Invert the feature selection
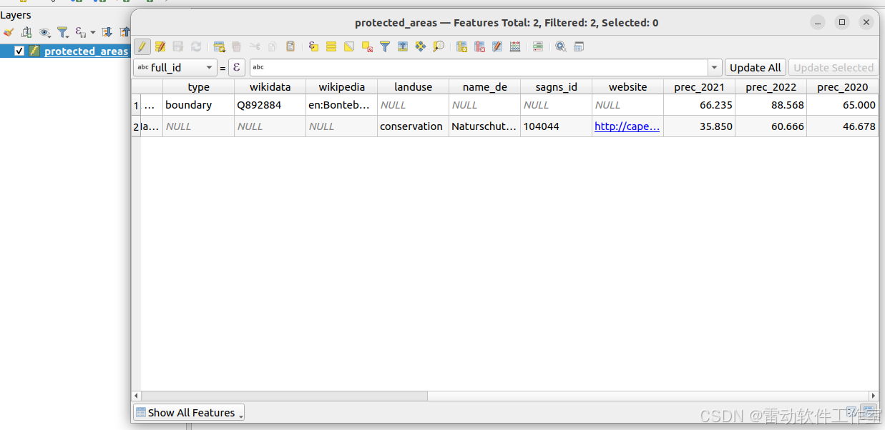 [x=349, y=46]
